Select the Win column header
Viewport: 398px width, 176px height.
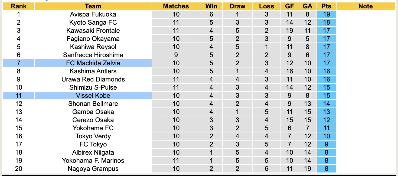[211, 6]
